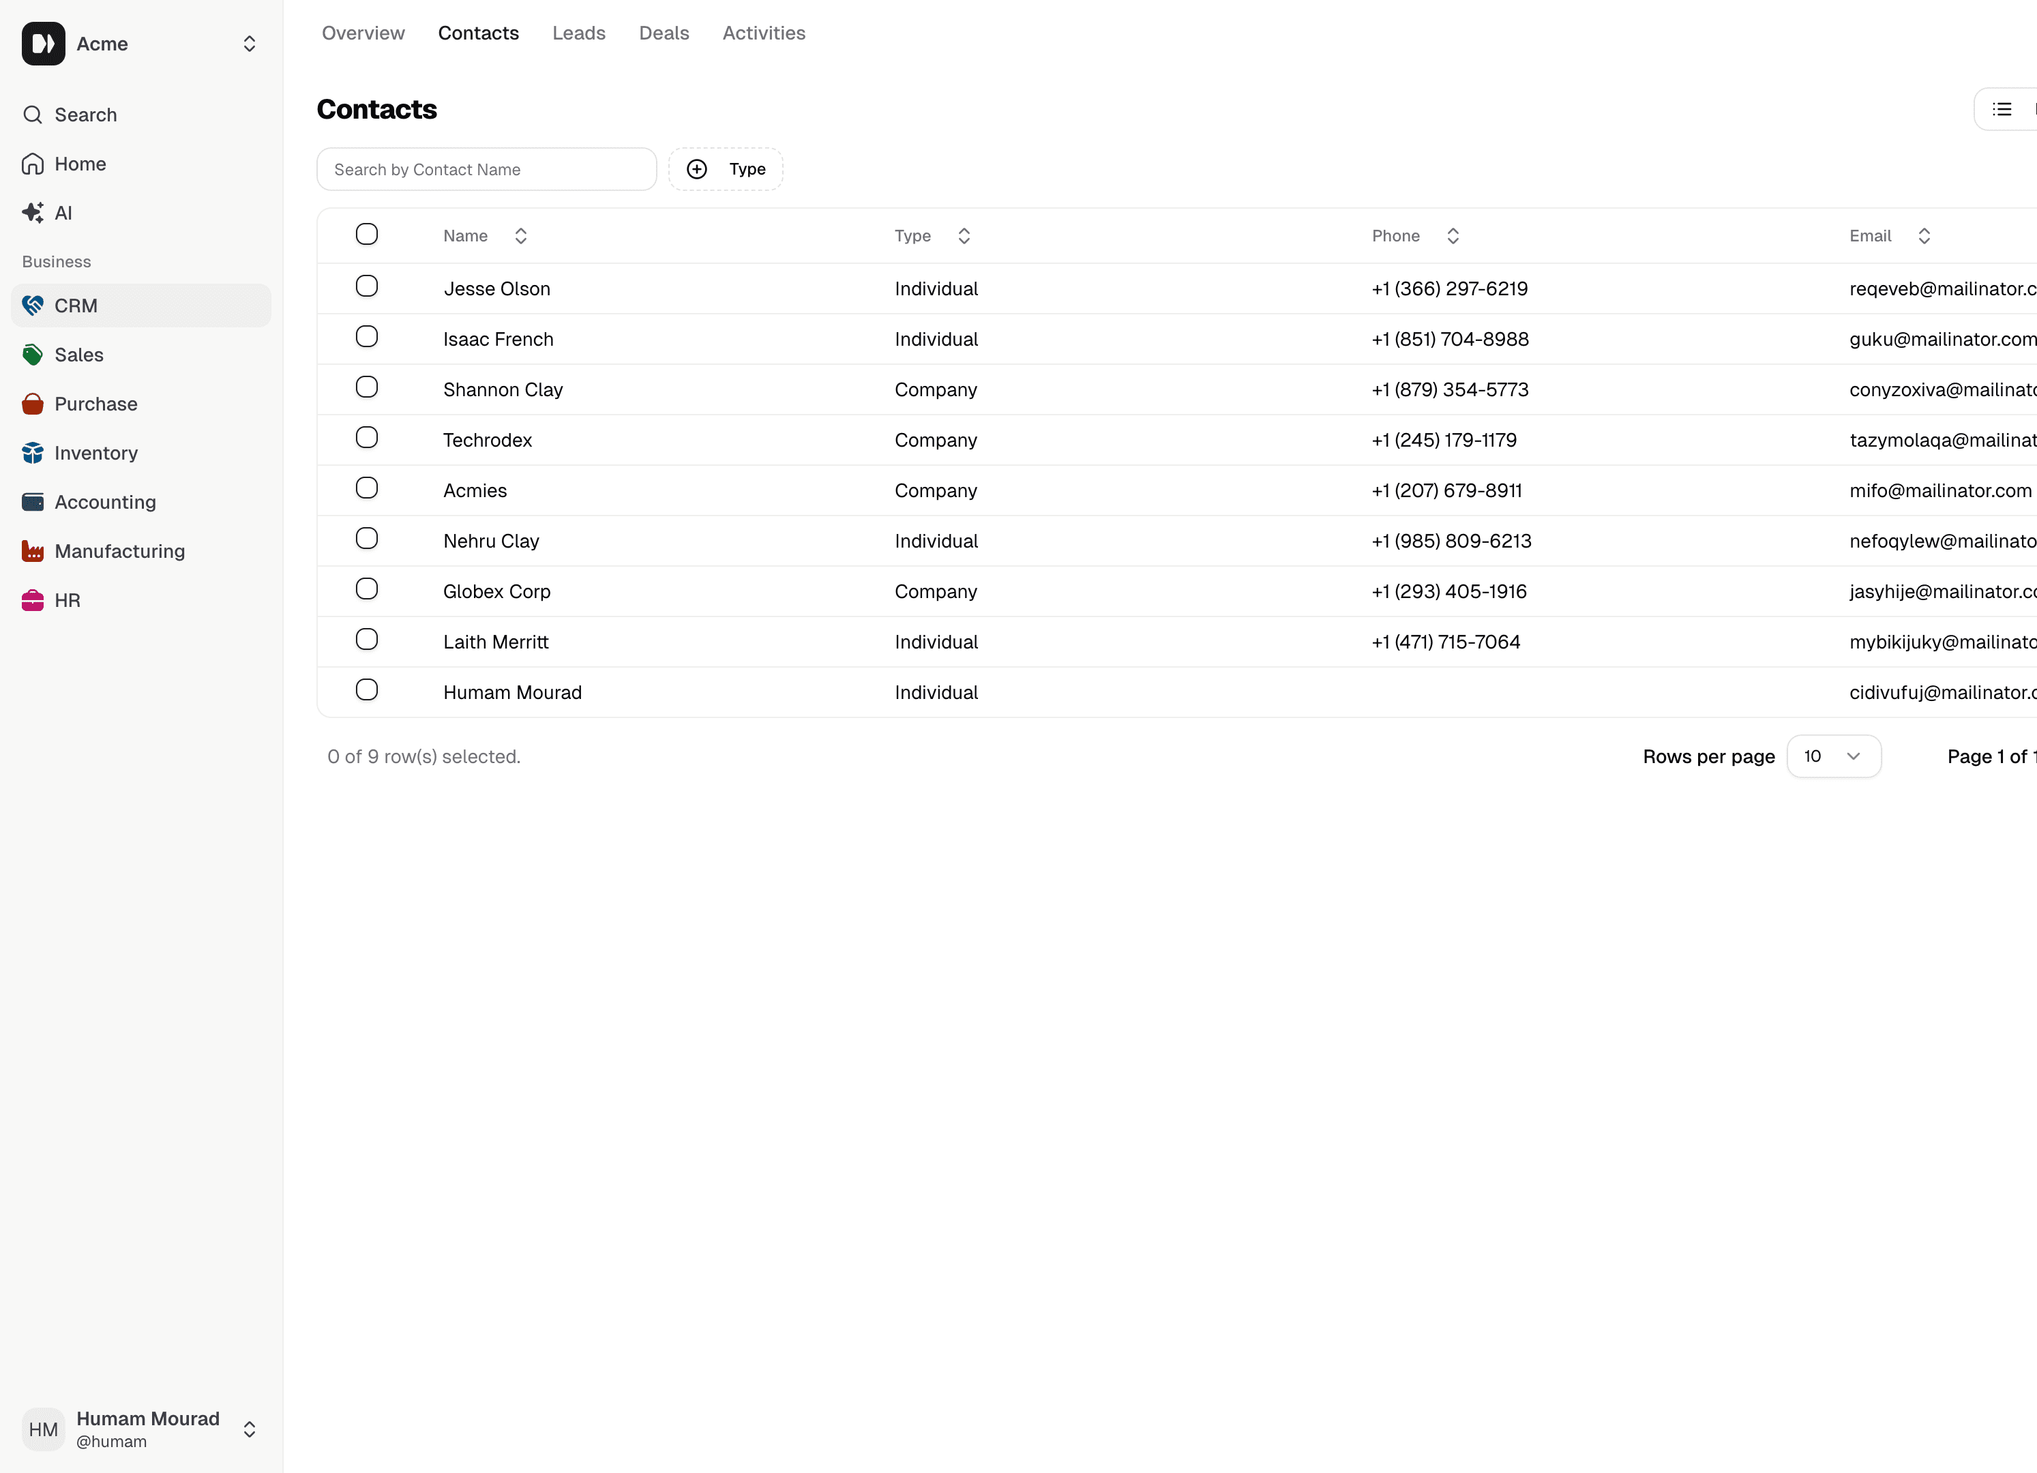The image size is (2037, 1473).
Task: Click the '0 of 9 row(s) selected' text
Action: coord(424,756)
